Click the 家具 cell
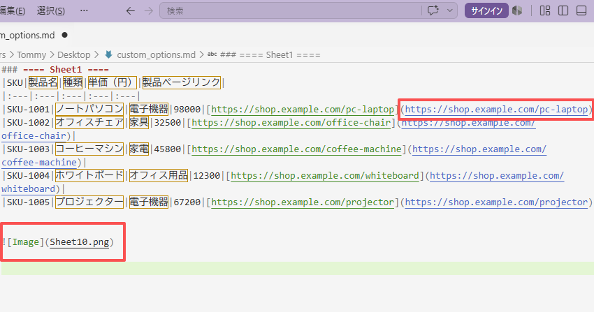 [x=139, y=123]
